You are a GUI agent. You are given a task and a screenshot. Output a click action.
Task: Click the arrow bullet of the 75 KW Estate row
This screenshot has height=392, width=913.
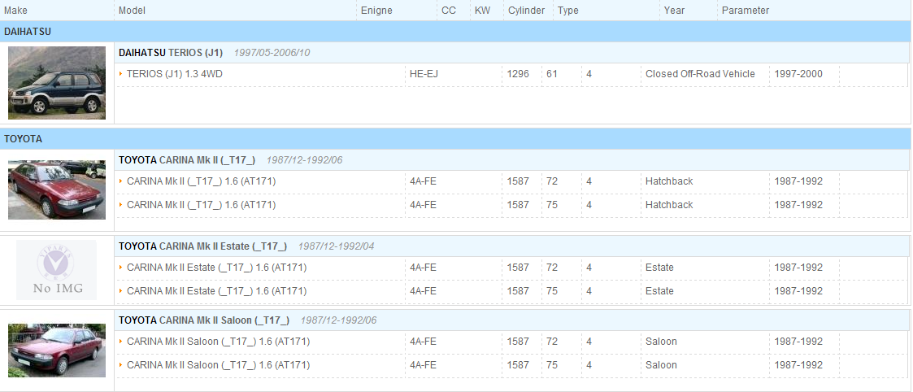121,290
